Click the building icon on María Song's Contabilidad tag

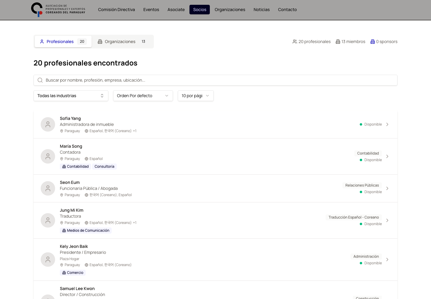(x=64, y=167)
